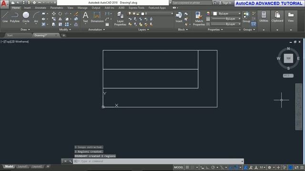Toggle MODEL space button in status bar
This screenshot has height=171, width=305.
[179, 167]
